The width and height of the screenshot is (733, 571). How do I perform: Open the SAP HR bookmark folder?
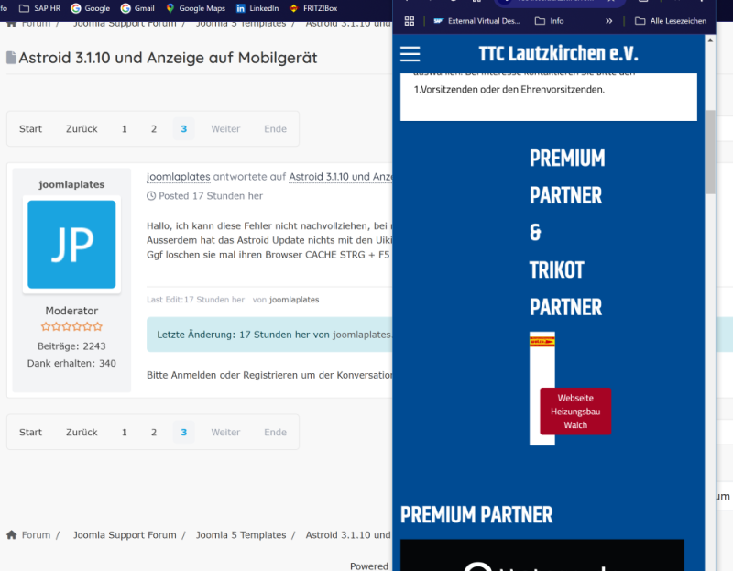(x=39, y=8)
